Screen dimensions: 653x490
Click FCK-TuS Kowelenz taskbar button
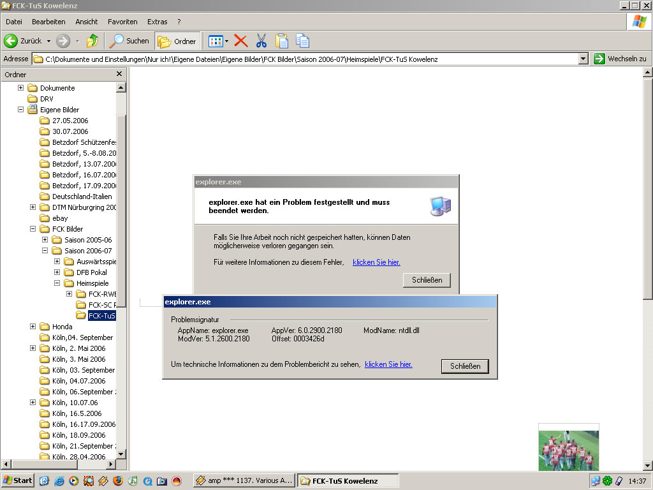pos(348,480)
